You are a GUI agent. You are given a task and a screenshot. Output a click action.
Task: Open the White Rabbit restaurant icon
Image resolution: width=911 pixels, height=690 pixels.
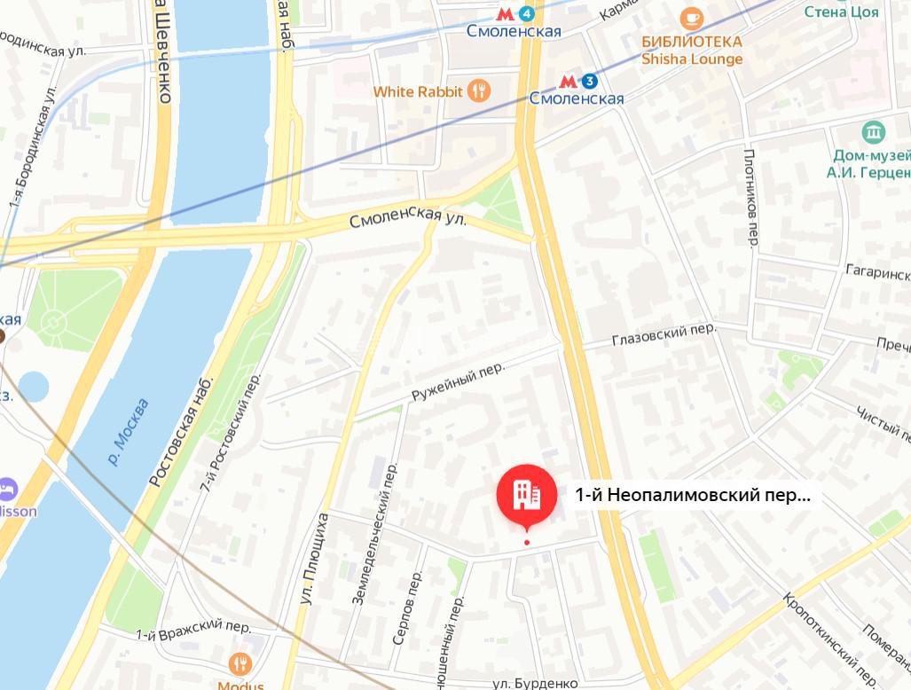click(479, 91)
